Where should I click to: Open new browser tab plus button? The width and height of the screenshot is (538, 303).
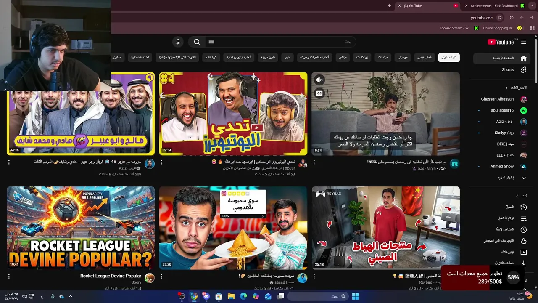click(389, 6)
